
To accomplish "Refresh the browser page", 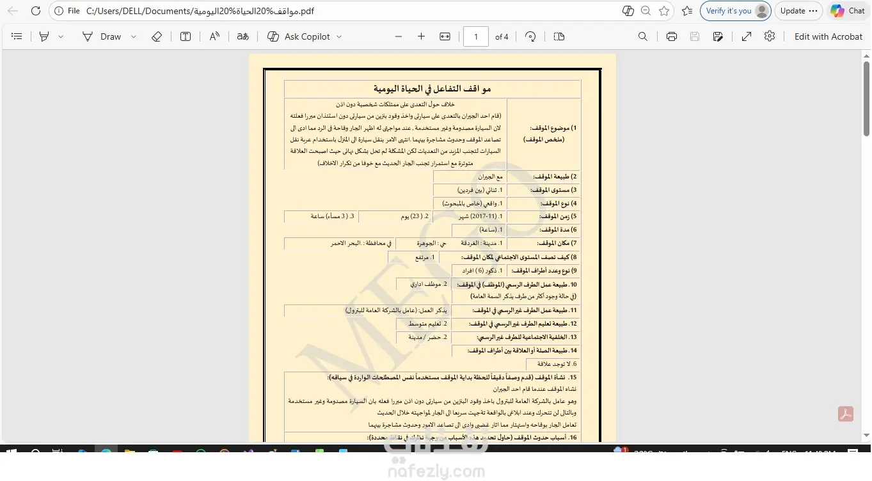I will [x=36, y=11].
